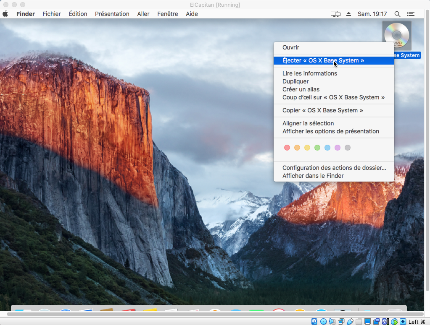
Task: Click the AirPlay display icon in menu bar
Action: 335,14
